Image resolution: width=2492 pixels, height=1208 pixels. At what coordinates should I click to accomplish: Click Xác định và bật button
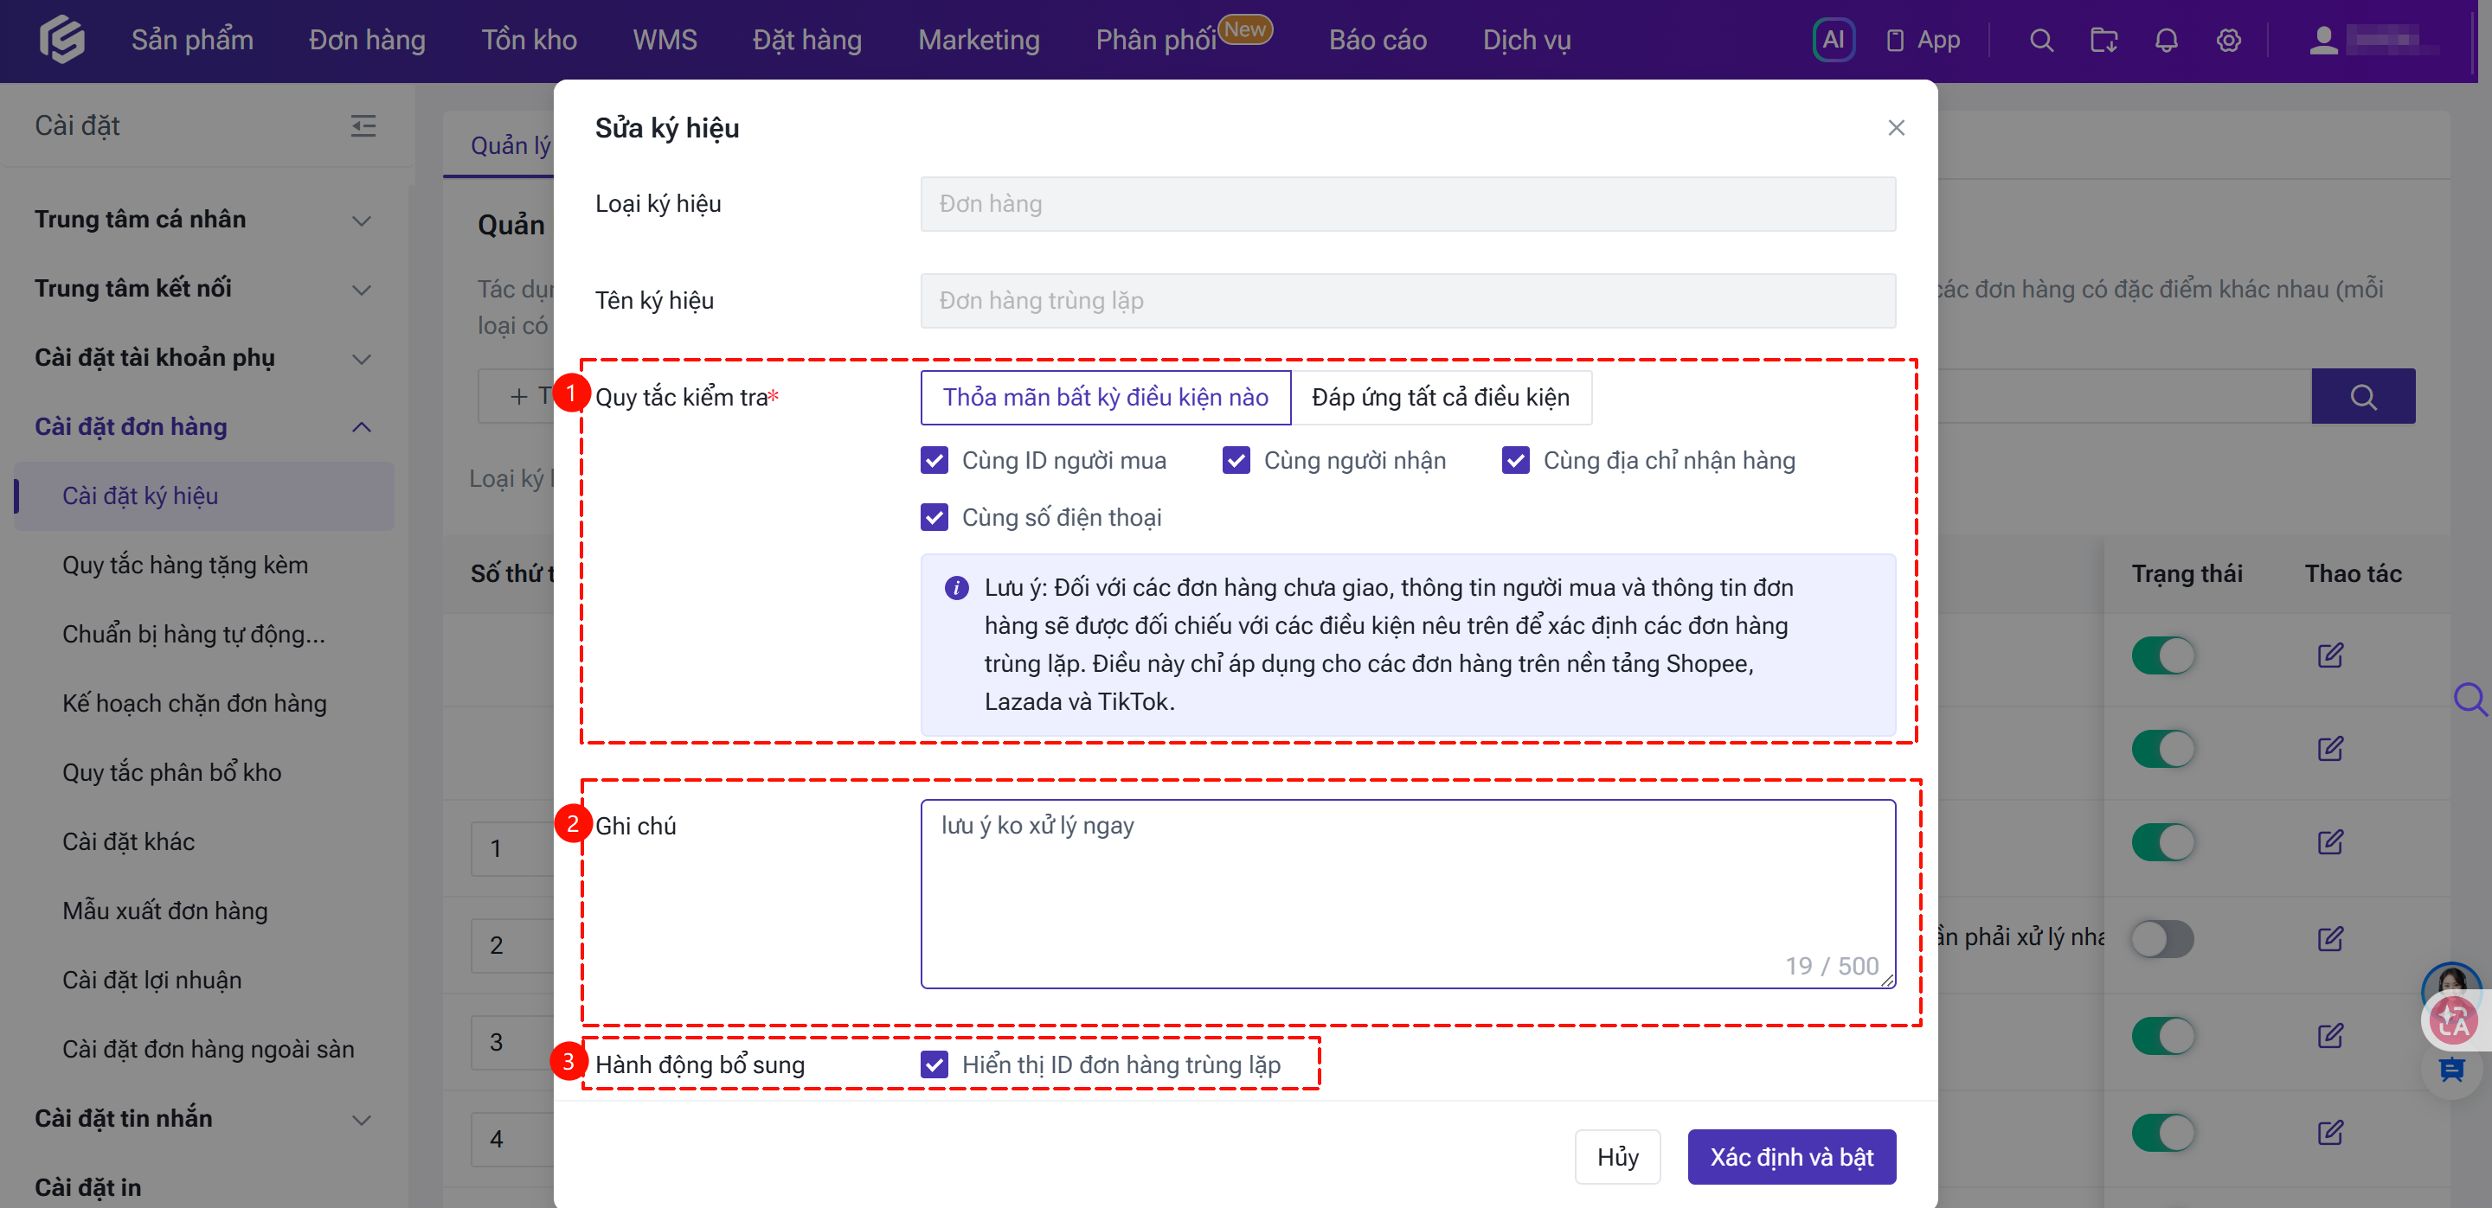pyautogui.click(x=1792, y=1157)
